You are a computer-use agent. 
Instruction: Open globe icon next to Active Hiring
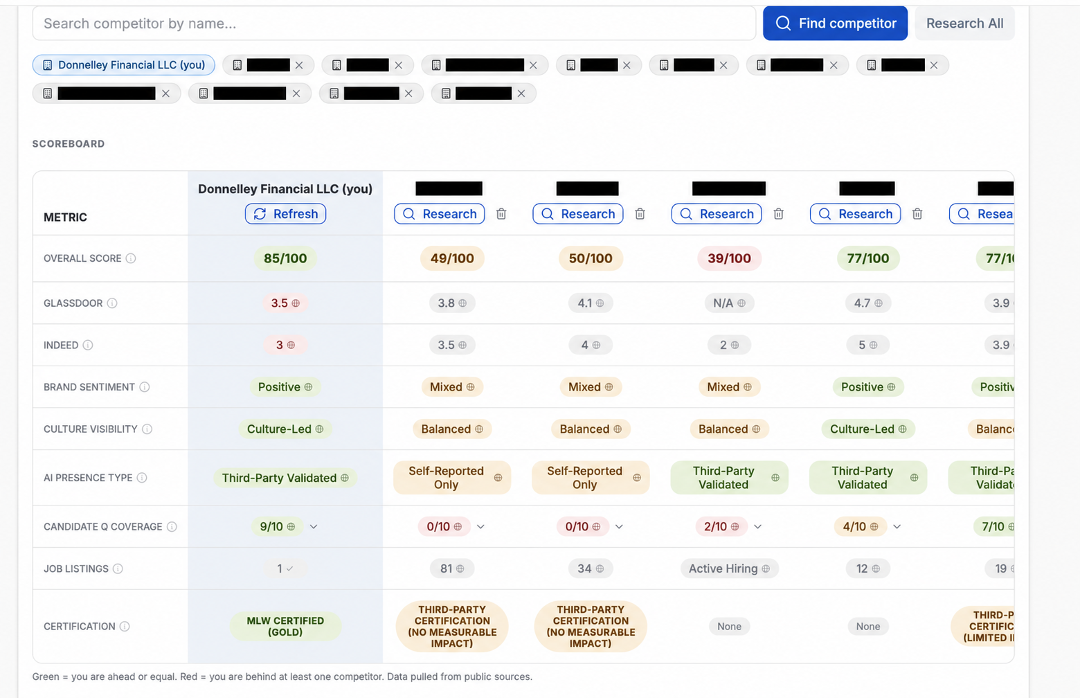766,569
